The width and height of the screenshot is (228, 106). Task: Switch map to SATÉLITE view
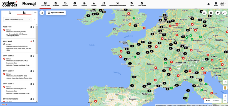click(216, 101)
